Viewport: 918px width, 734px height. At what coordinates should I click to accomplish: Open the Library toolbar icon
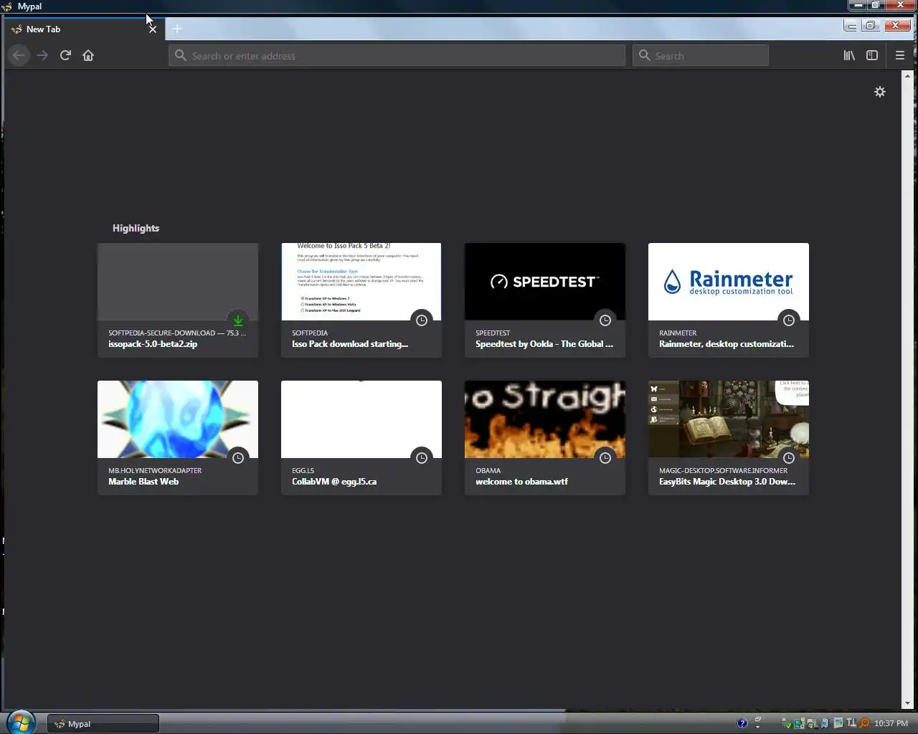(849, 55)
